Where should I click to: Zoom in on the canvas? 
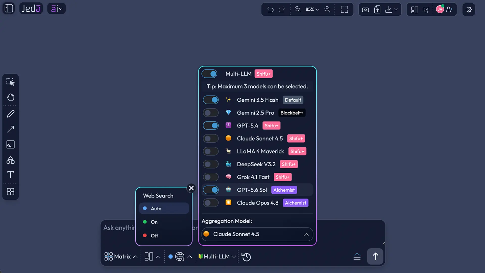tap(298, 9)
